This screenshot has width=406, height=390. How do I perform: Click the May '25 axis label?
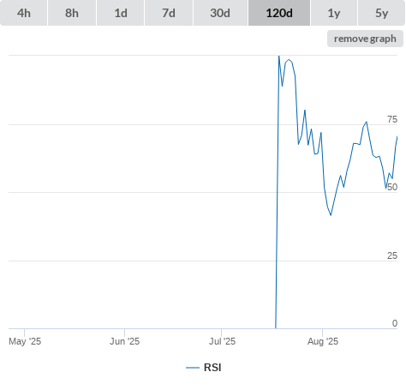click(25, 341)
